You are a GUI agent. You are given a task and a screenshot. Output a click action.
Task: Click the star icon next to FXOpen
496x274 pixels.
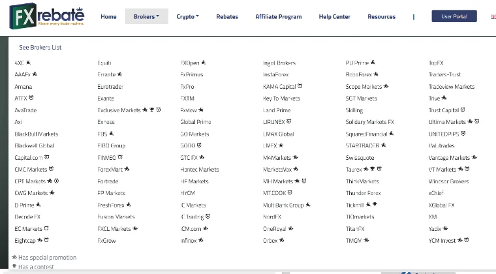pyautogui.click(x=204, y=63)
